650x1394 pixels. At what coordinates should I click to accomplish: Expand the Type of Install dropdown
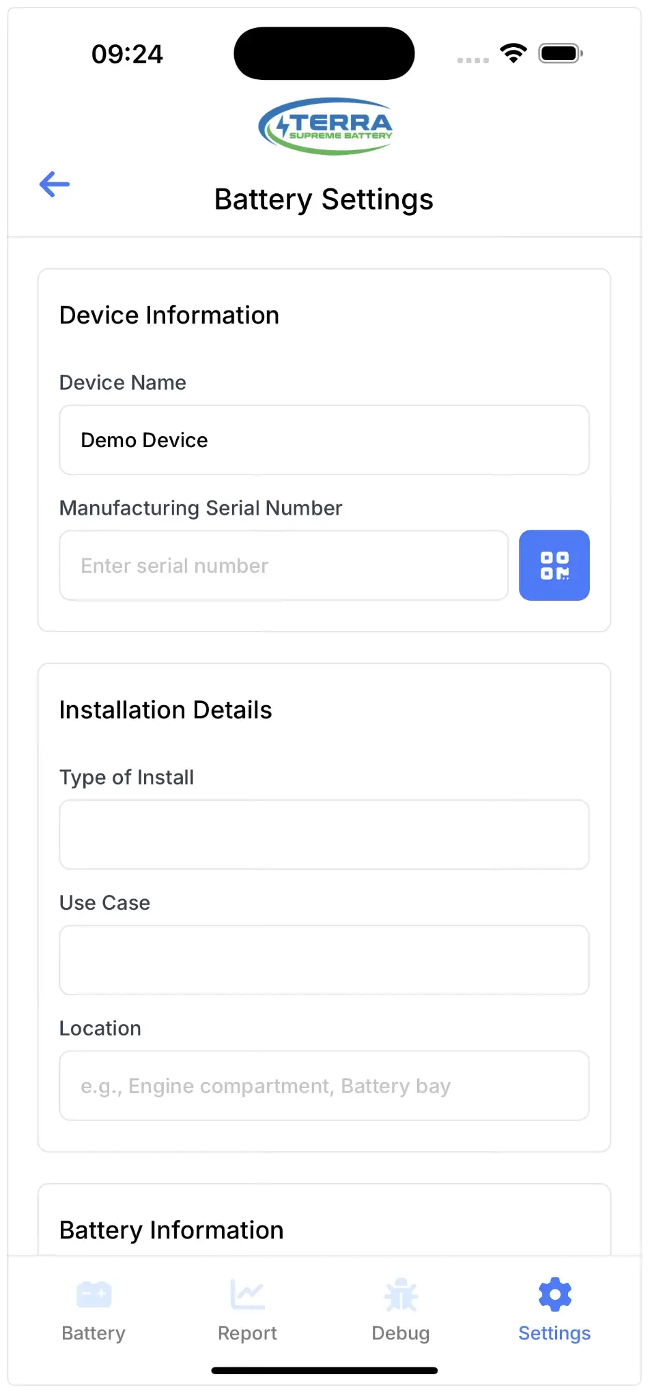tap(324, 834)
